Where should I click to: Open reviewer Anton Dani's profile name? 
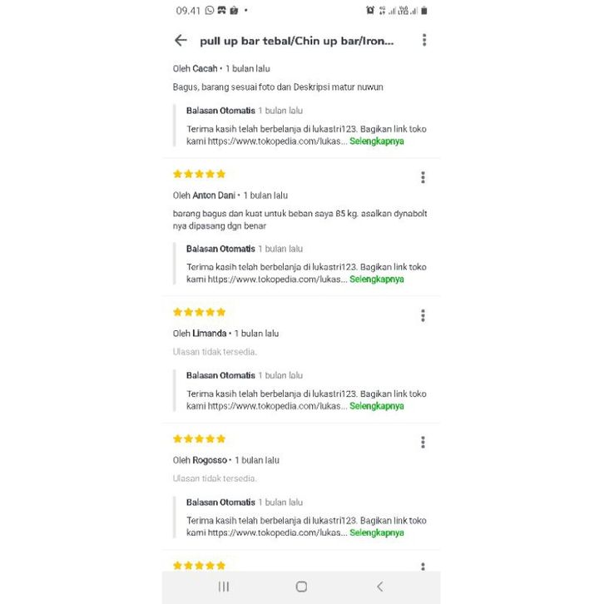214,196
